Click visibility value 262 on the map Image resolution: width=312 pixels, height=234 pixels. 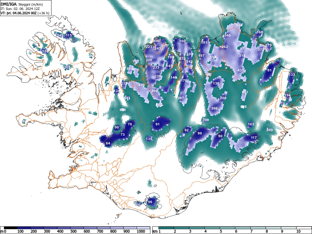(x=225, y=47)
